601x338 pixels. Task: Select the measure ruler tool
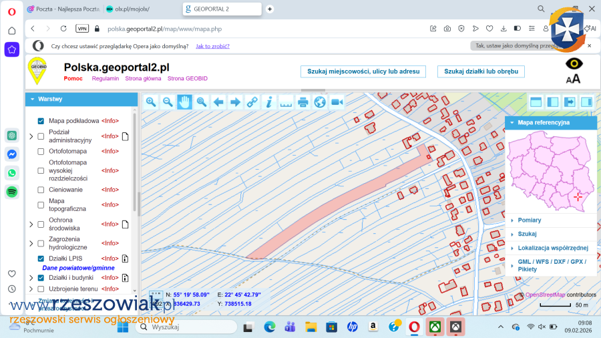(x=286, y=102)
